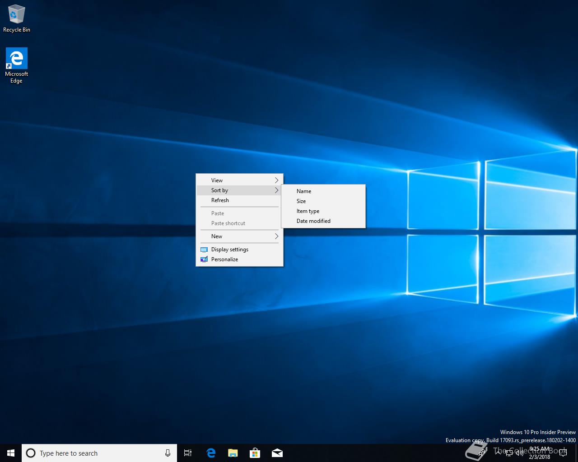Choose Refresh in the context menu
The height and width of the screenshot is (462, 578).
pyautogui.click(x=220, y=200)
